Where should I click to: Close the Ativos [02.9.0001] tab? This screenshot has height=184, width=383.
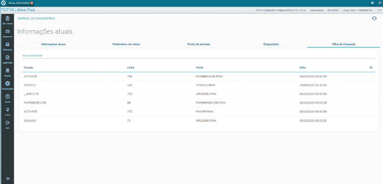click(32, 3)
